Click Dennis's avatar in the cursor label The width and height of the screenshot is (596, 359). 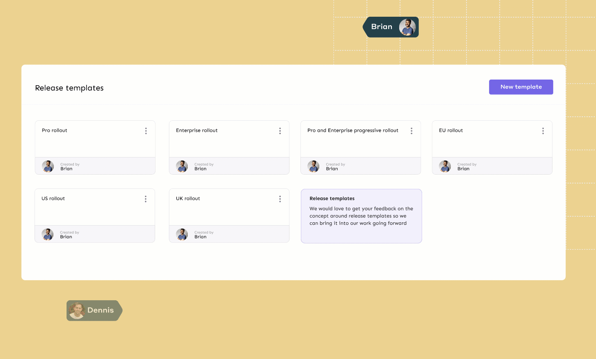(x=77, y=311)
